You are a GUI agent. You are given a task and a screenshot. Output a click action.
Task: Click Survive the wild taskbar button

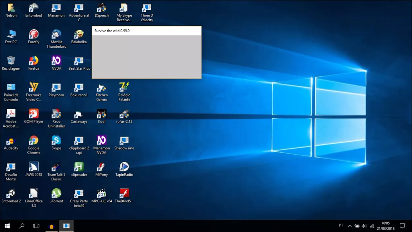[66, 226]
